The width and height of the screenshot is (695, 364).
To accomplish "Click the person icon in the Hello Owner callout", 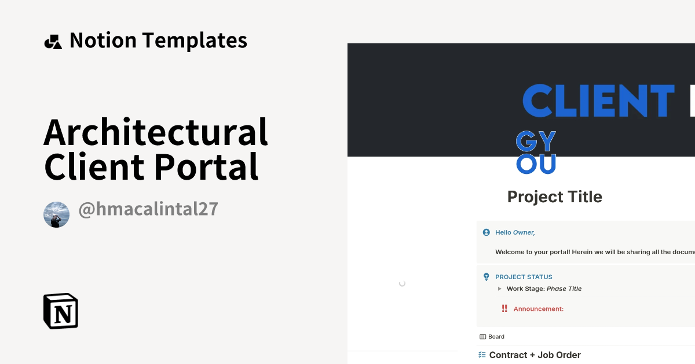I will point(486,232).
